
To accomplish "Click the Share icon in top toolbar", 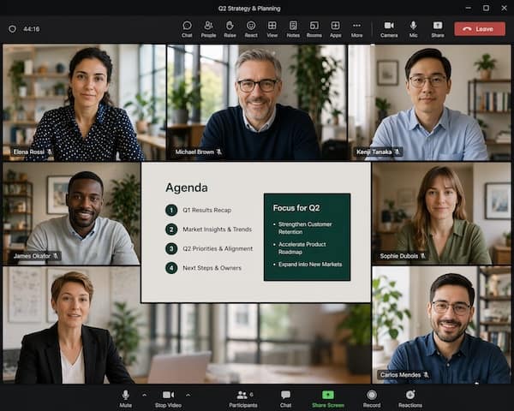I will [x=438, y=29].
